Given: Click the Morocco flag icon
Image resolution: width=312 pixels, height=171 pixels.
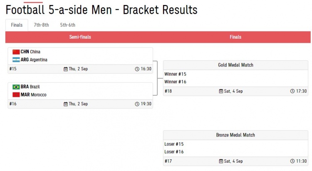Looking at the screenshot, I should 16,95.
